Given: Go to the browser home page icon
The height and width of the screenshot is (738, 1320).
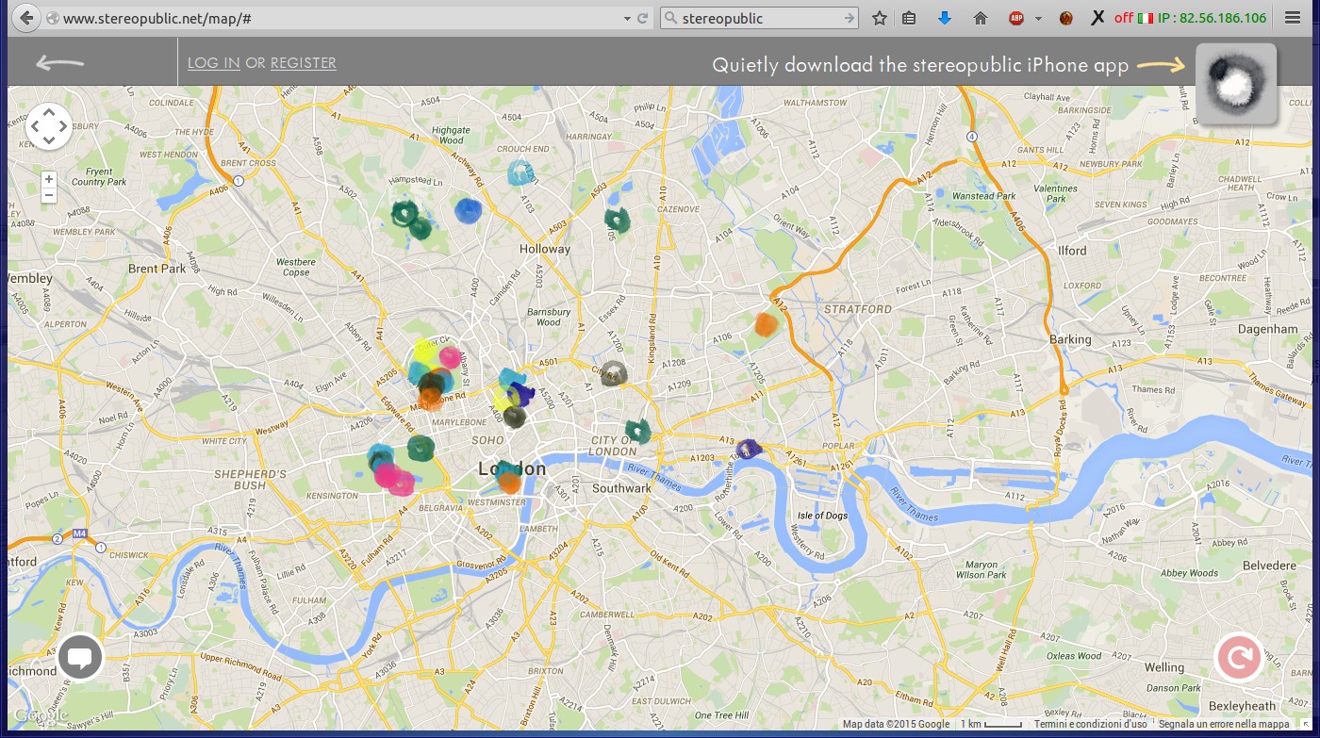Looking at the screenshot, I should tap(981, 18).
